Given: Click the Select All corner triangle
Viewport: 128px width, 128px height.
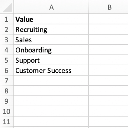Looking at the screenshot, I should point(7,7).
